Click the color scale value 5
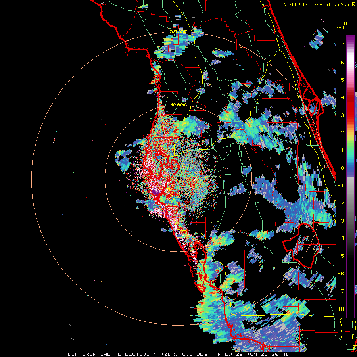The image size is (357, 357). coord(342,80)
